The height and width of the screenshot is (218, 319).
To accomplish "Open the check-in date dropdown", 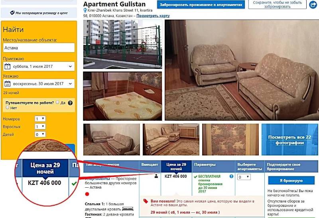I will point(39,66).
